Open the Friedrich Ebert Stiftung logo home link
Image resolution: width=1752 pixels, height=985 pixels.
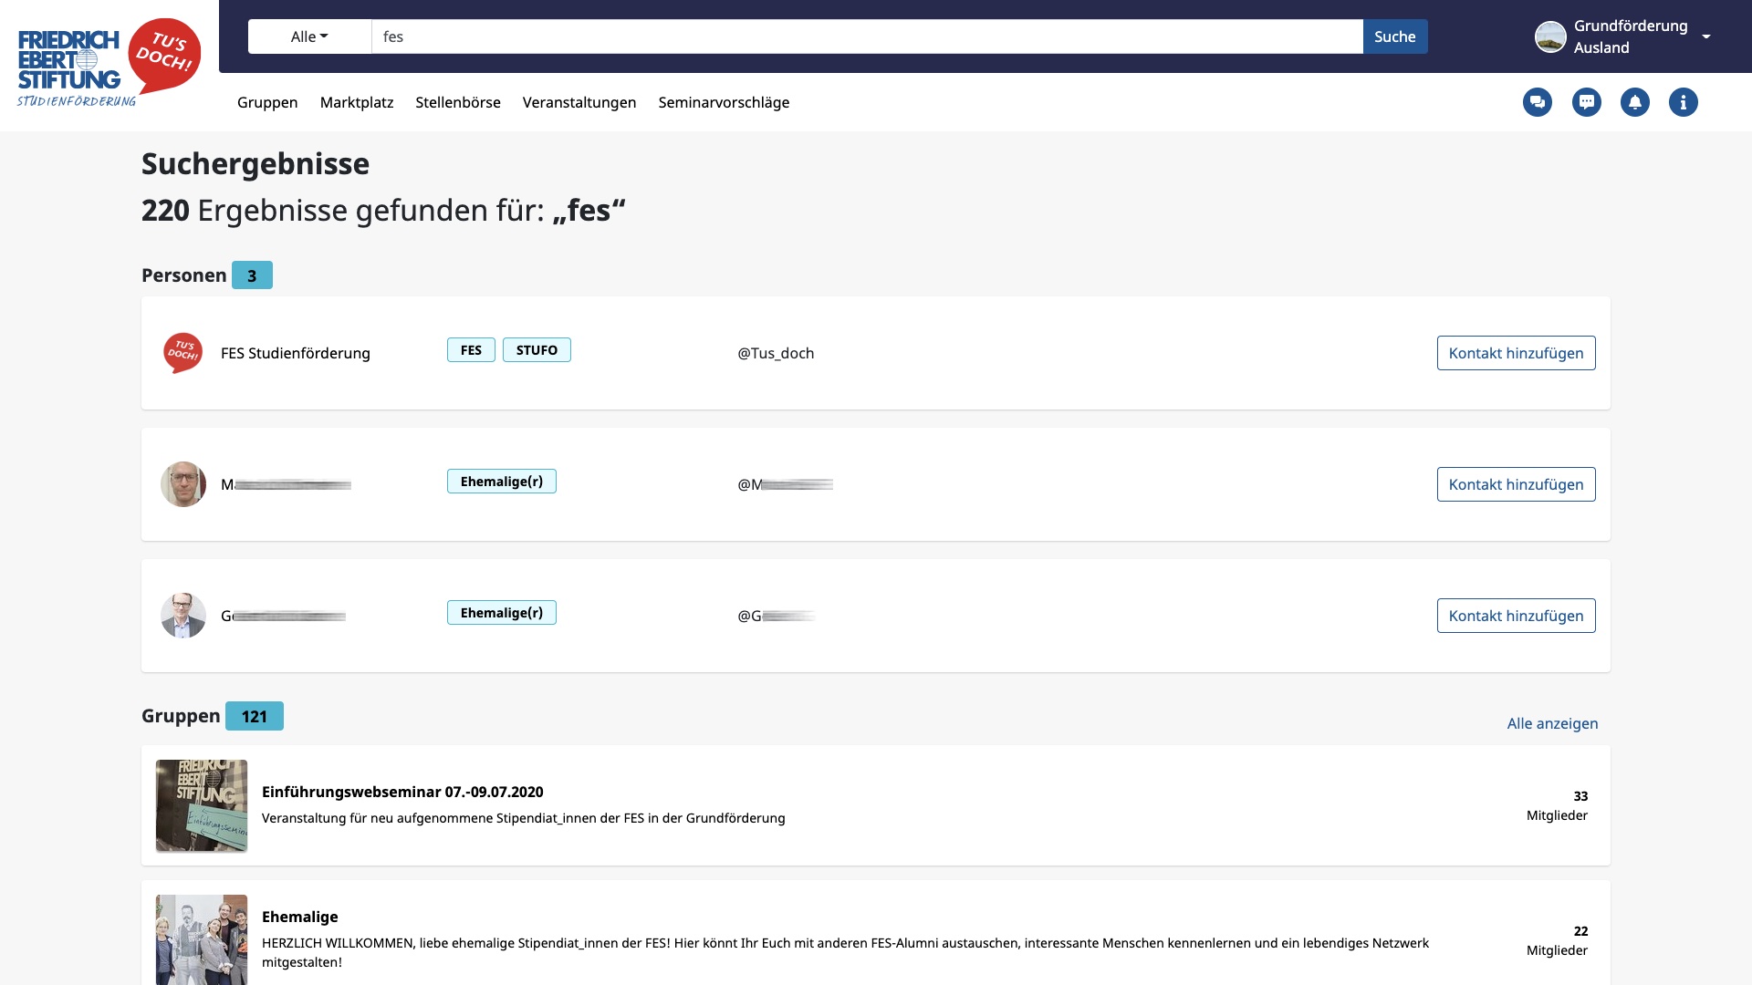(109, 61)
